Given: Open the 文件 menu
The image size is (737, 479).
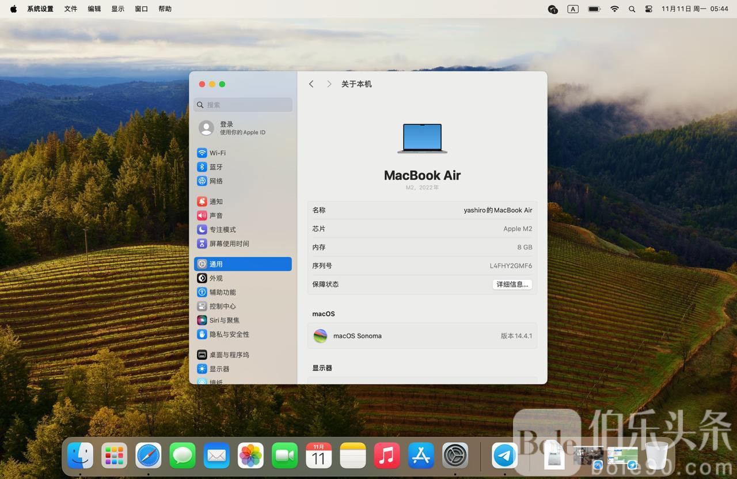Looking at the screenshot, I should (x=71, y=9).
